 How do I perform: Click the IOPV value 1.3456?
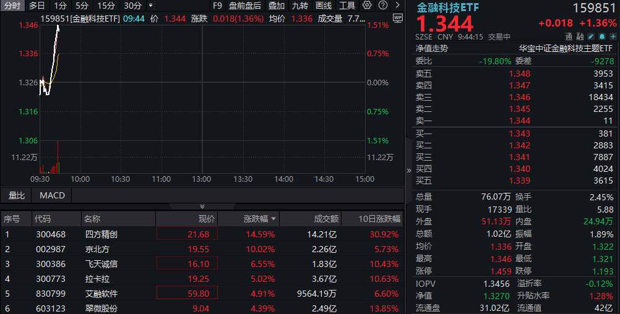click(x=496, y=284)
